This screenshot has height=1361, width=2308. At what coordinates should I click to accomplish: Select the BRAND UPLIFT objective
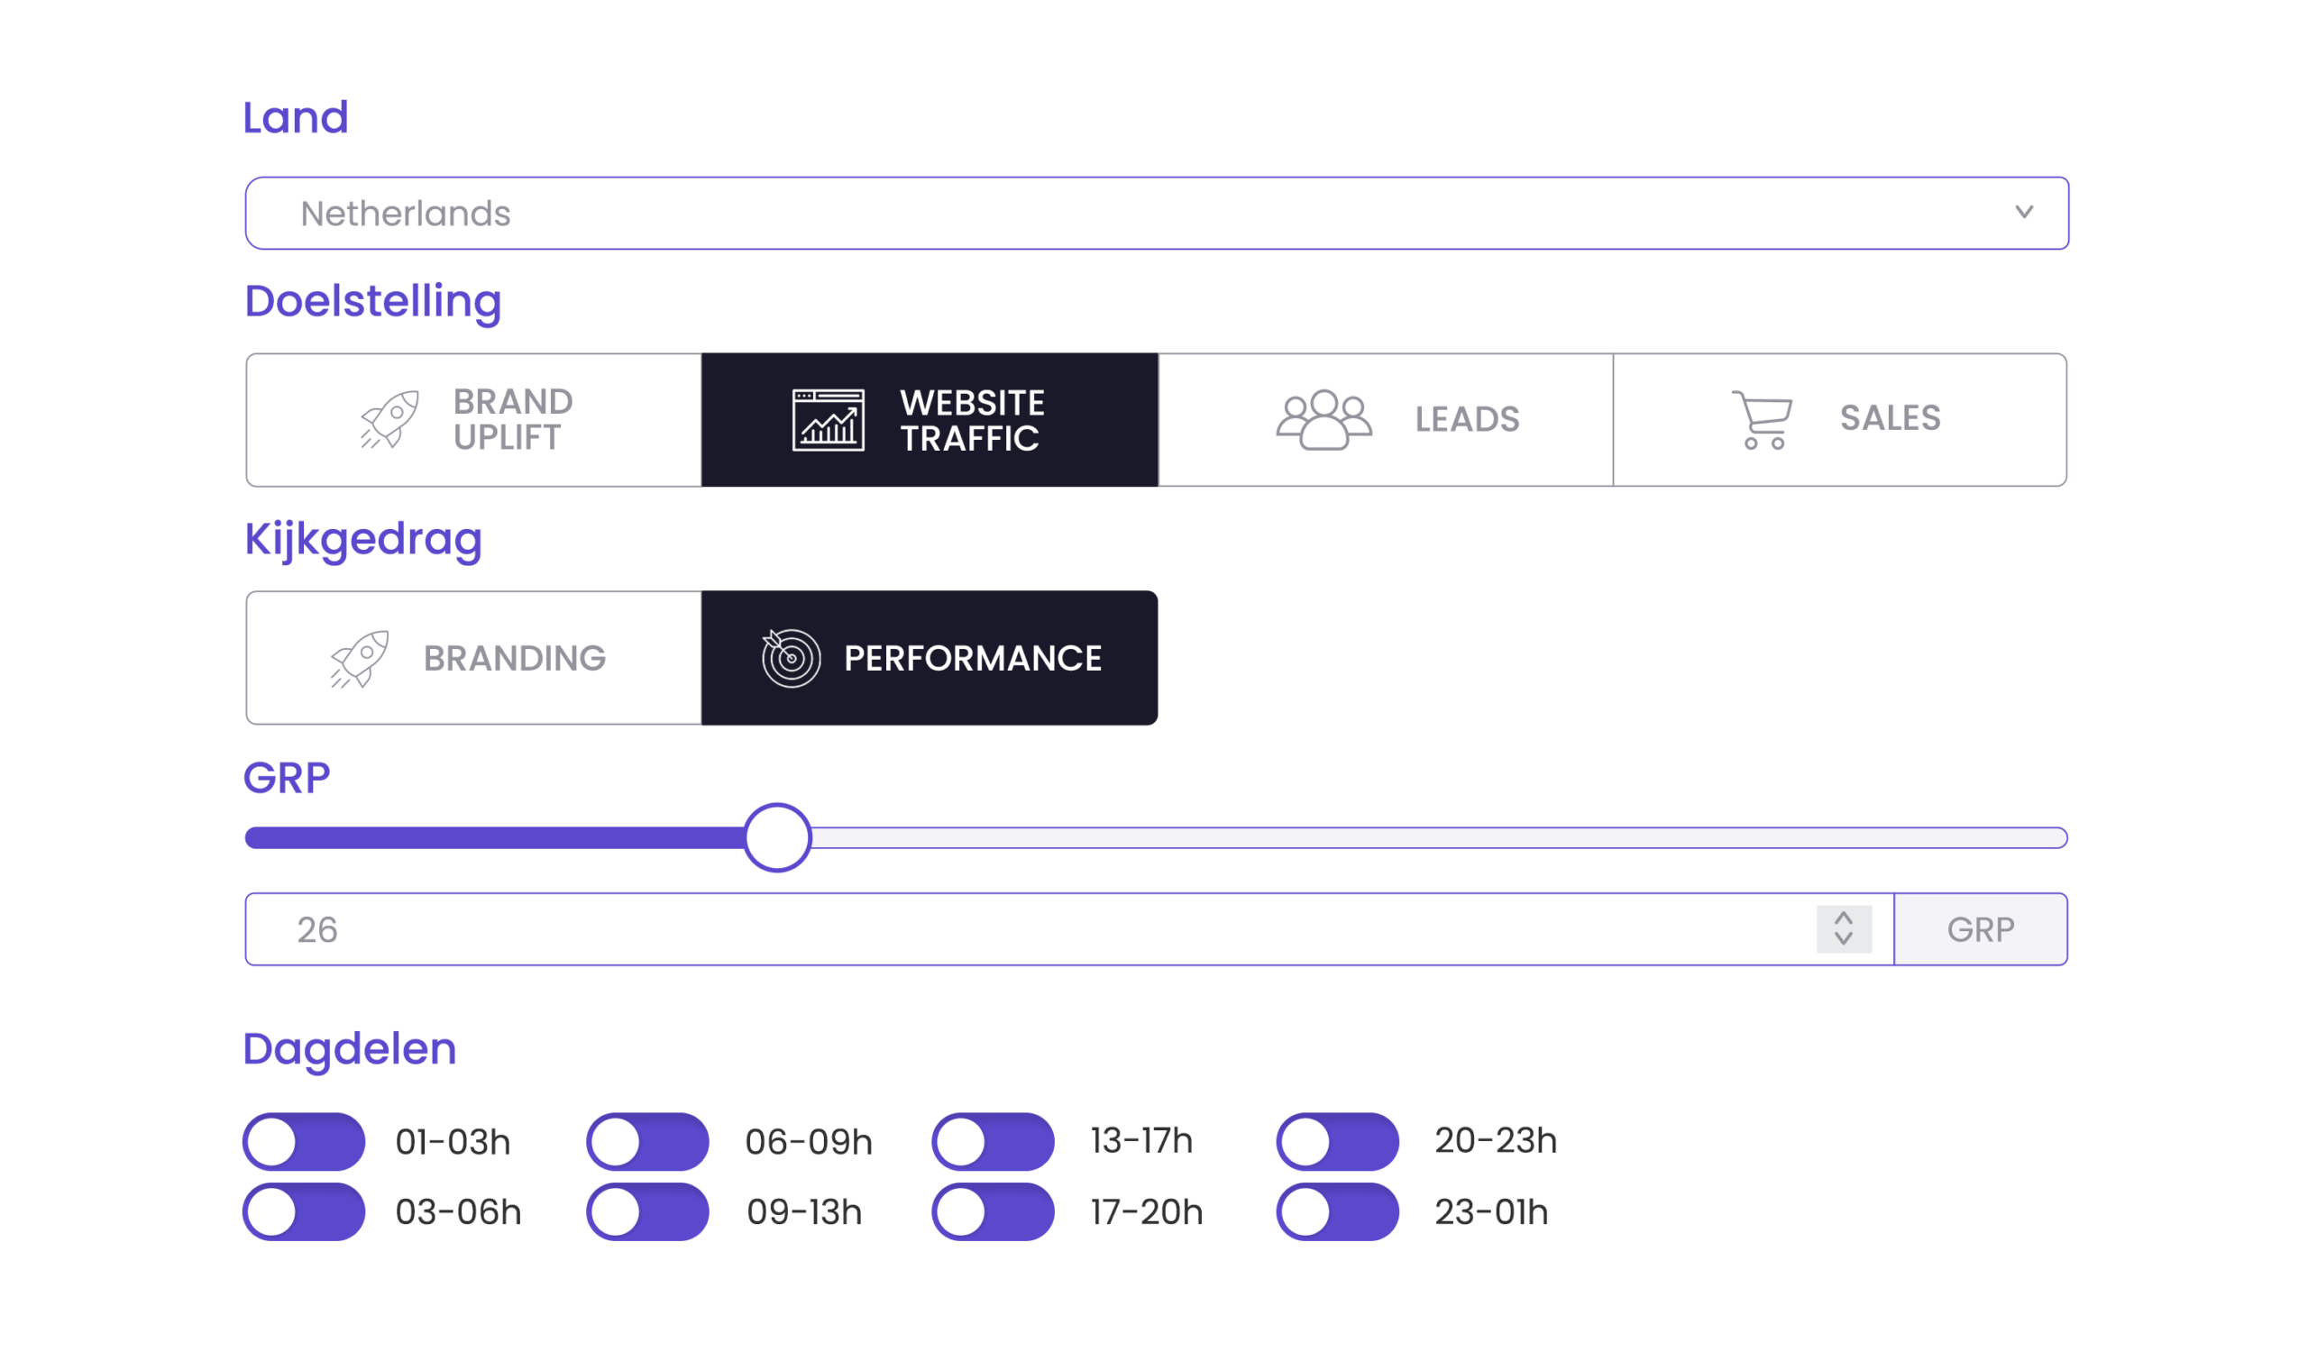pyautogui.click(x=473, y=420)
